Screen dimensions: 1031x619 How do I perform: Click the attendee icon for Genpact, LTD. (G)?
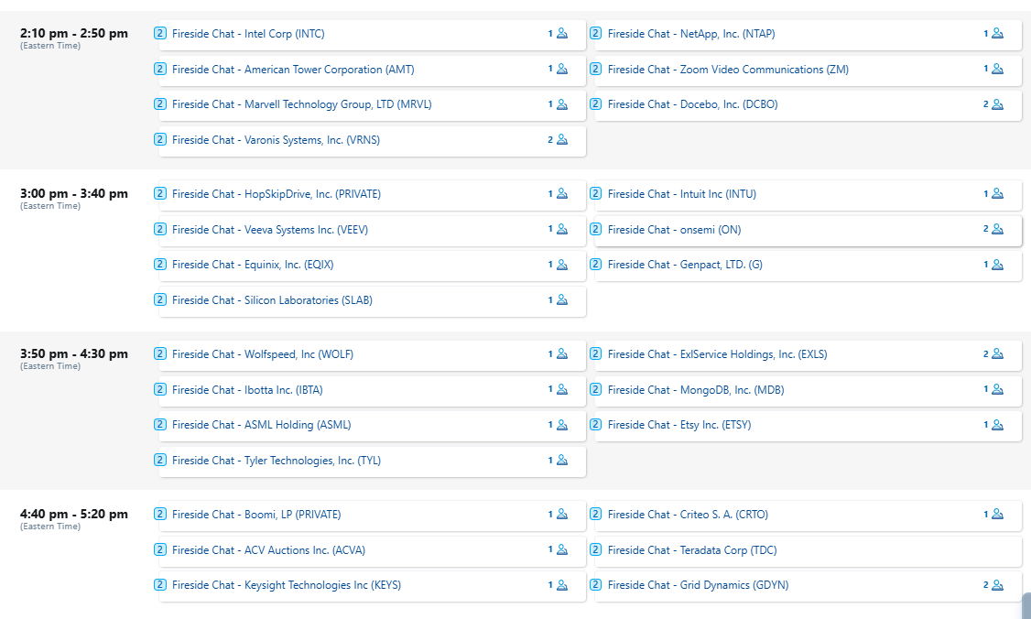pyautogui.click(x=997, y=265)
